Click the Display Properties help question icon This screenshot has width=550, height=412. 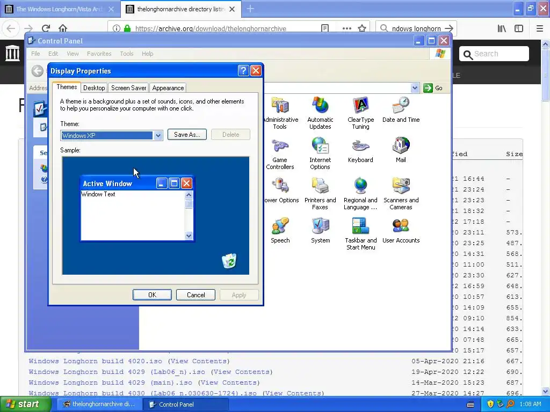tap(243, 71)
